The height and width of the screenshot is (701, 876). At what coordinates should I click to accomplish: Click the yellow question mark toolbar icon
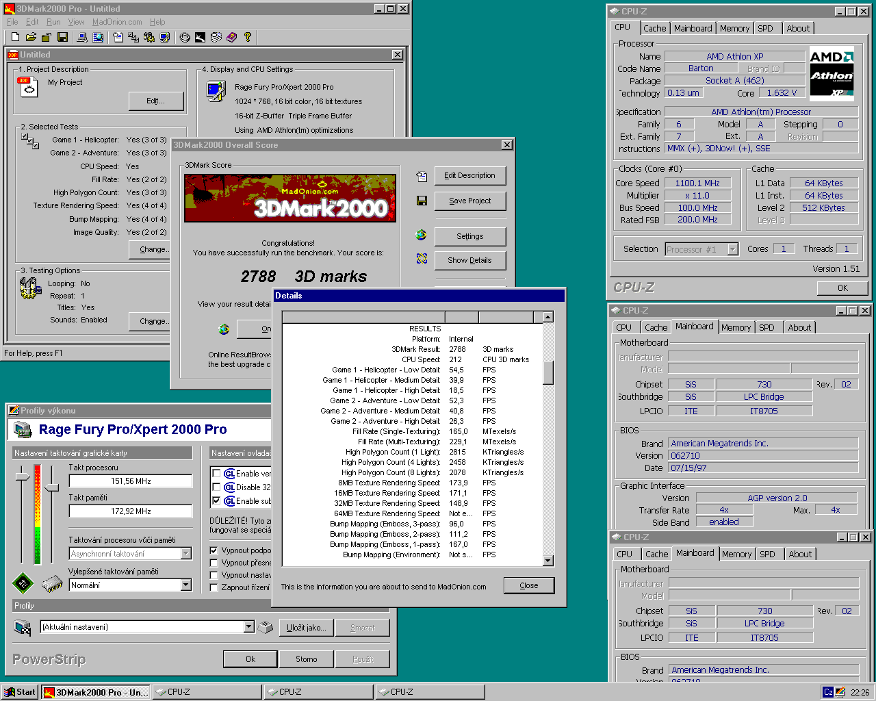pos(248,37)
